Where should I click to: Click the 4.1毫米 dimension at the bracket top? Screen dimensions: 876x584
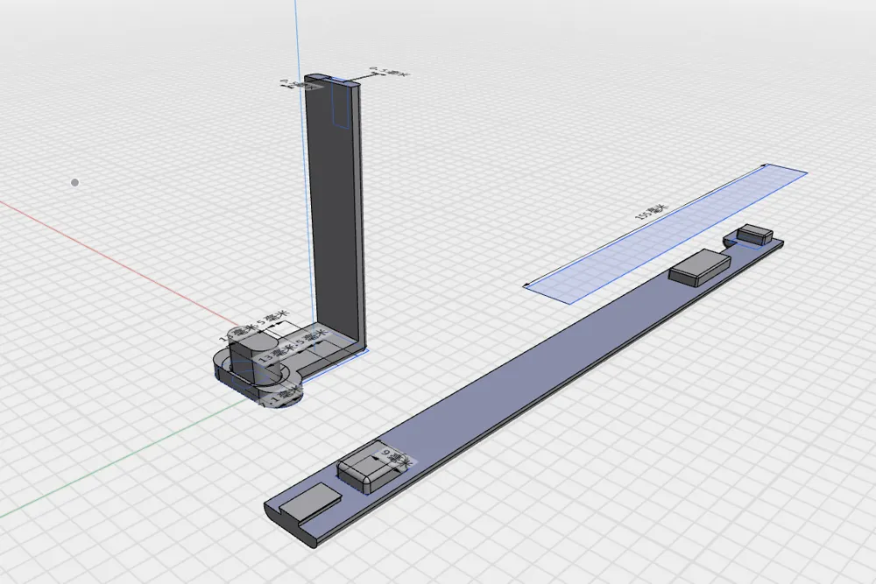(385, 72)
